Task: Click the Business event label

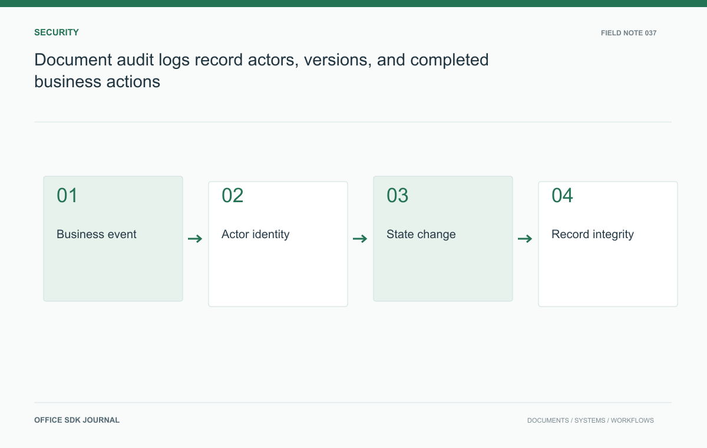Action: (97, 234)
